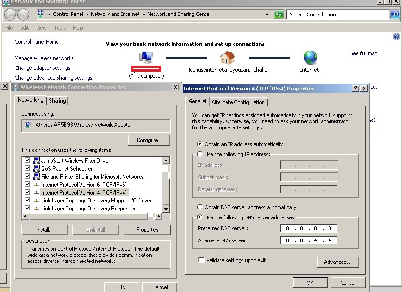Click the Atheros wireless adapter icon

[x=28, y=125]
